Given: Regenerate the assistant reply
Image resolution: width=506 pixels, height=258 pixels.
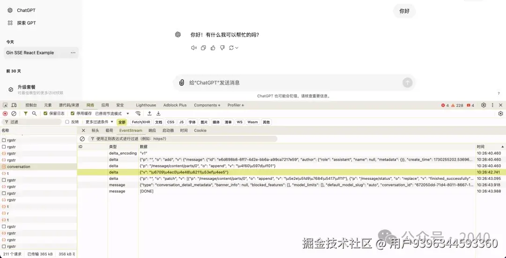Looking at the screenshot, I should (231, 48).
